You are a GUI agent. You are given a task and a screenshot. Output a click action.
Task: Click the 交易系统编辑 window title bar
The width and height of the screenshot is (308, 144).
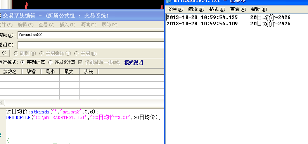pos(82,15)
